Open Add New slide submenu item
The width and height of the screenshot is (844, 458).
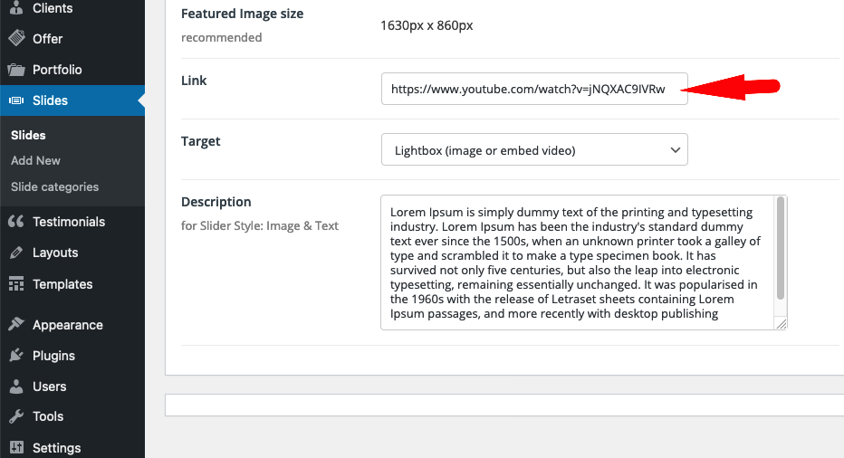point(35,160)
